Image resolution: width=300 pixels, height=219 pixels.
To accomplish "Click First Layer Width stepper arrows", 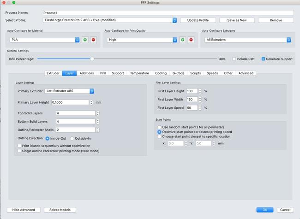I will pyautogui.click(x=200, y=99).
